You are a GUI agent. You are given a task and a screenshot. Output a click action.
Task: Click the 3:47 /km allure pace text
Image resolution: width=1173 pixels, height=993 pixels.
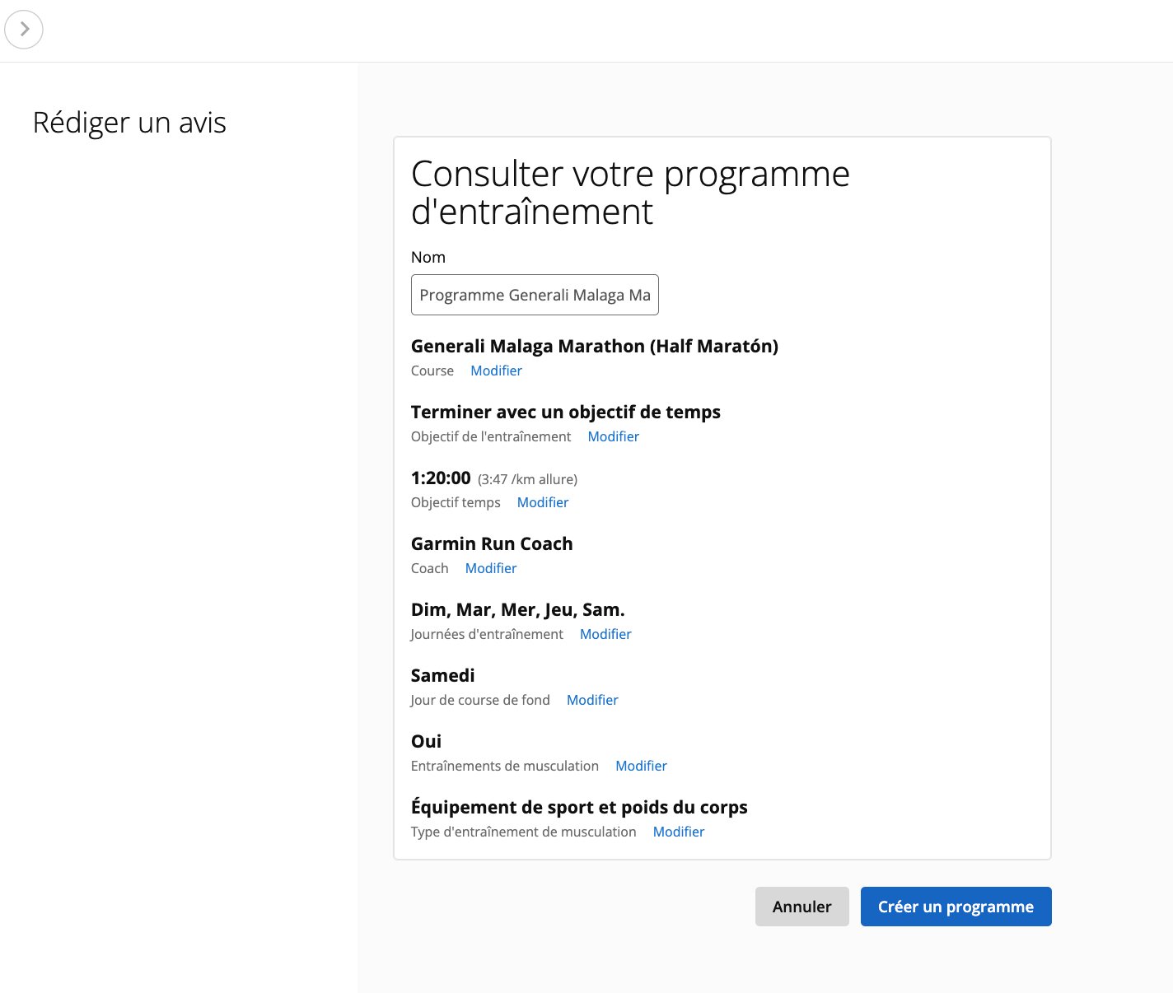[x=527, y=479]
